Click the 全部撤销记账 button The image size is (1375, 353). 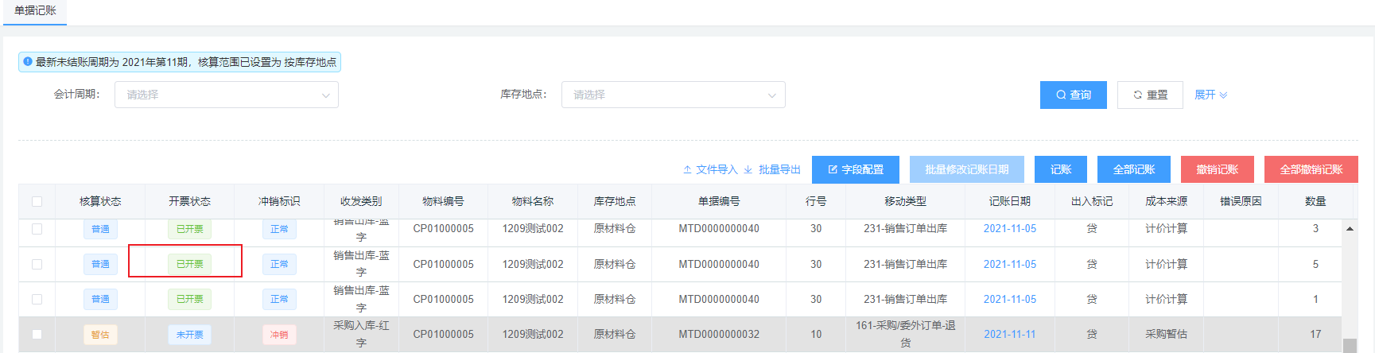1311,169
